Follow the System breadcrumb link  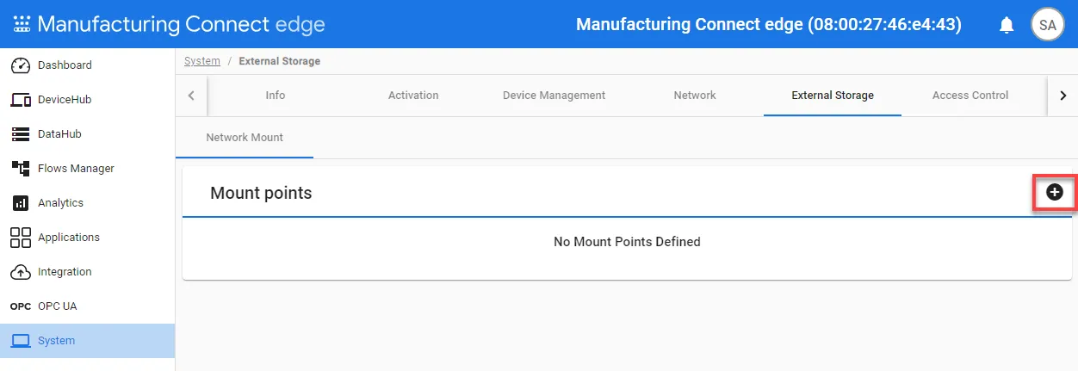click(x=202, y=61)
